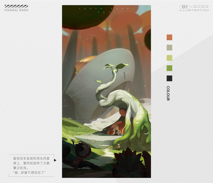Click the grey-beige colour swatch
This screenshot has height=183, width=213.
pyautogui.click(x=169, y=48)
